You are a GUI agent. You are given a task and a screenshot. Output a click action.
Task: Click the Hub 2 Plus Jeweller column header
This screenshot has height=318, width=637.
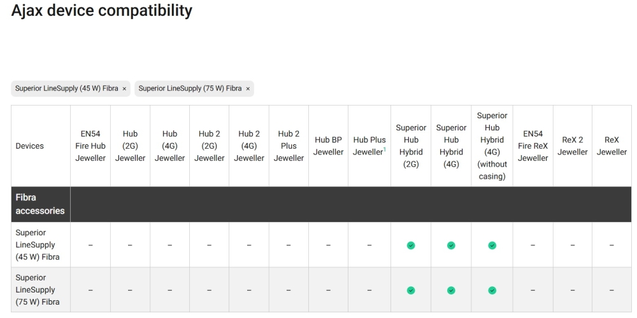pyautogui.click(x=289, y=146)
